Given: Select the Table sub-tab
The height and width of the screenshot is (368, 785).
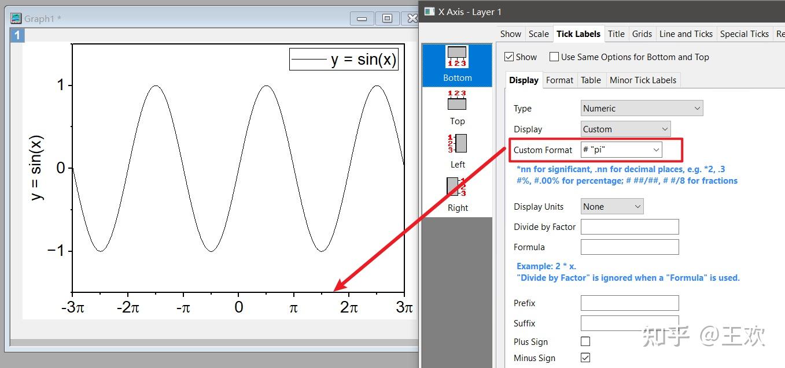Looking at the screenshot, I should tap(591, 80).
